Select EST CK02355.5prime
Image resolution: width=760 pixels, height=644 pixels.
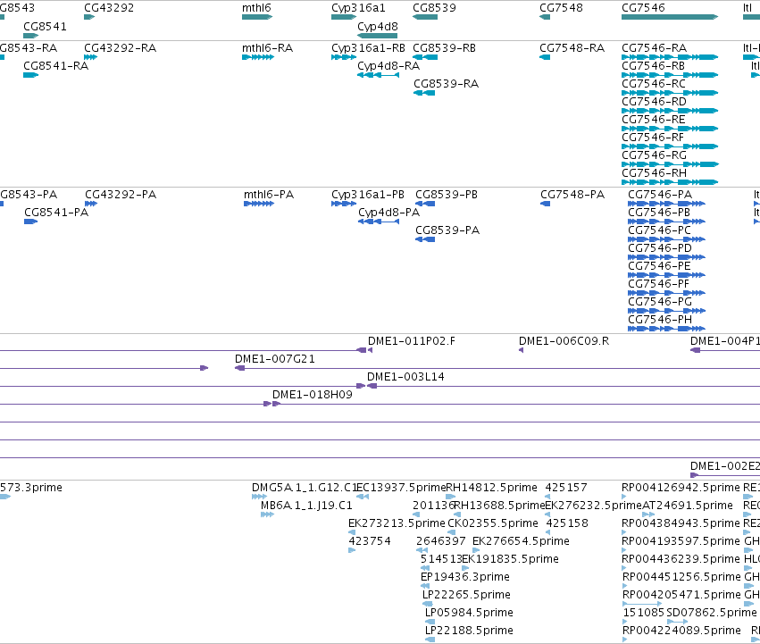tap(492, 523)
